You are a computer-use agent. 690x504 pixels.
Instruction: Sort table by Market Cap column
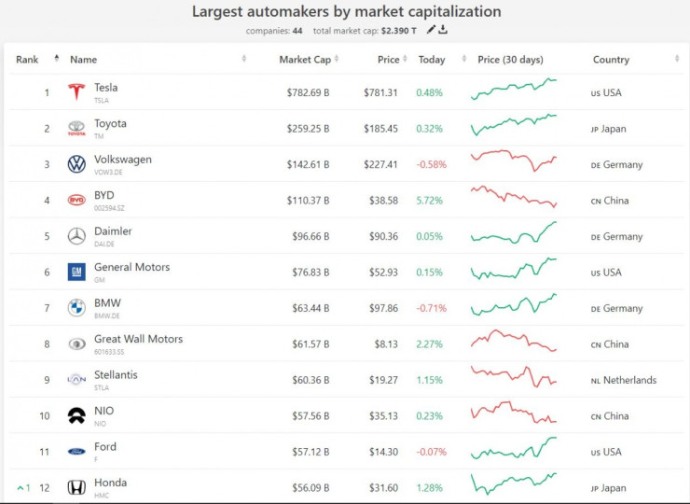(305, 60)
